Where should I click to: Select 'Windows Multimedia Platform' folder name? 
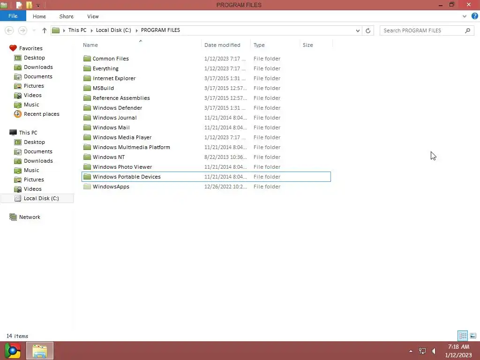(131, 147)
